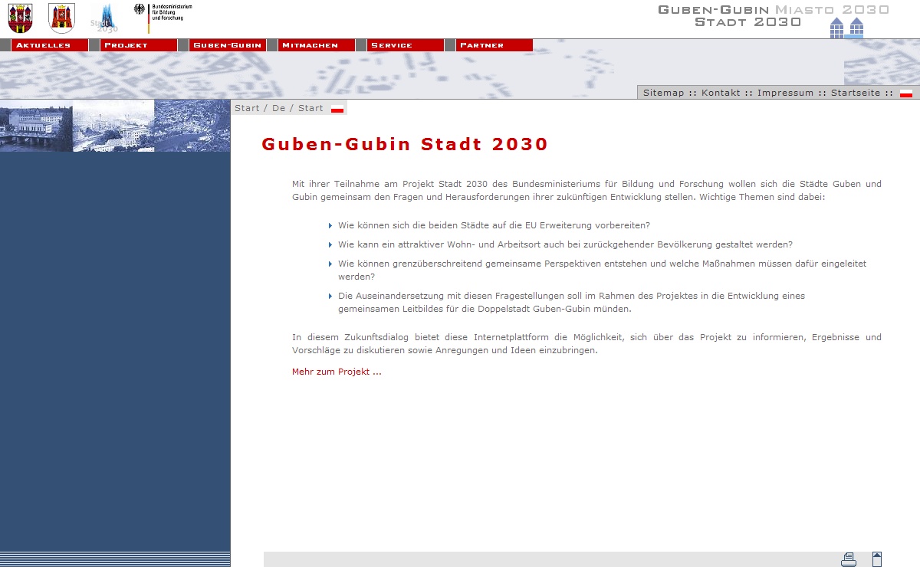Follow the 'Mehr zum Projekt ...' link

pos(337,372)
